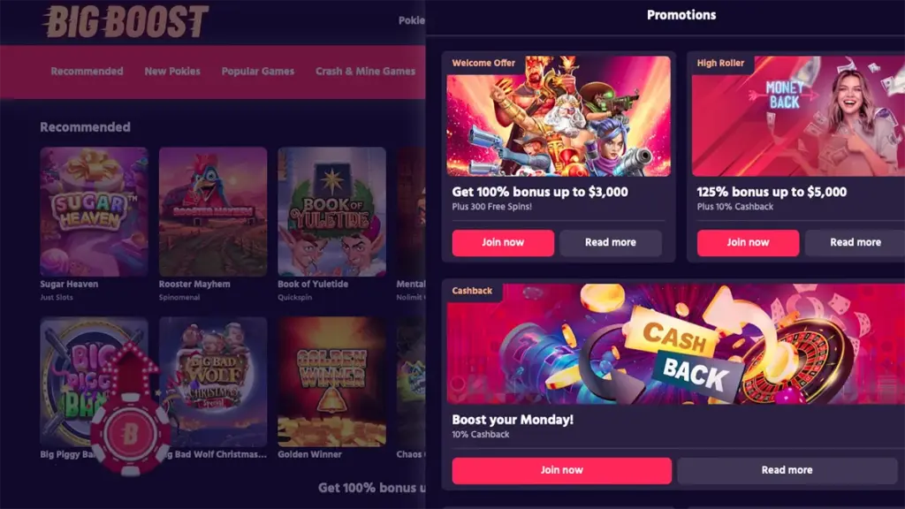905x509 pixels.
Task: Open the Rooster Mayhem game thumbnail
Action: 213,212
